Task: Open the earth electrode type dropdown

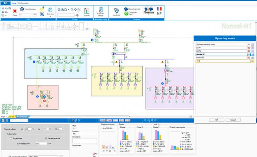Action: coord(43,156)
